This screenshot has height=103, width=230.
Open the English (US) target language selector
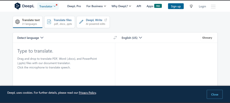[x=132, y=38]
